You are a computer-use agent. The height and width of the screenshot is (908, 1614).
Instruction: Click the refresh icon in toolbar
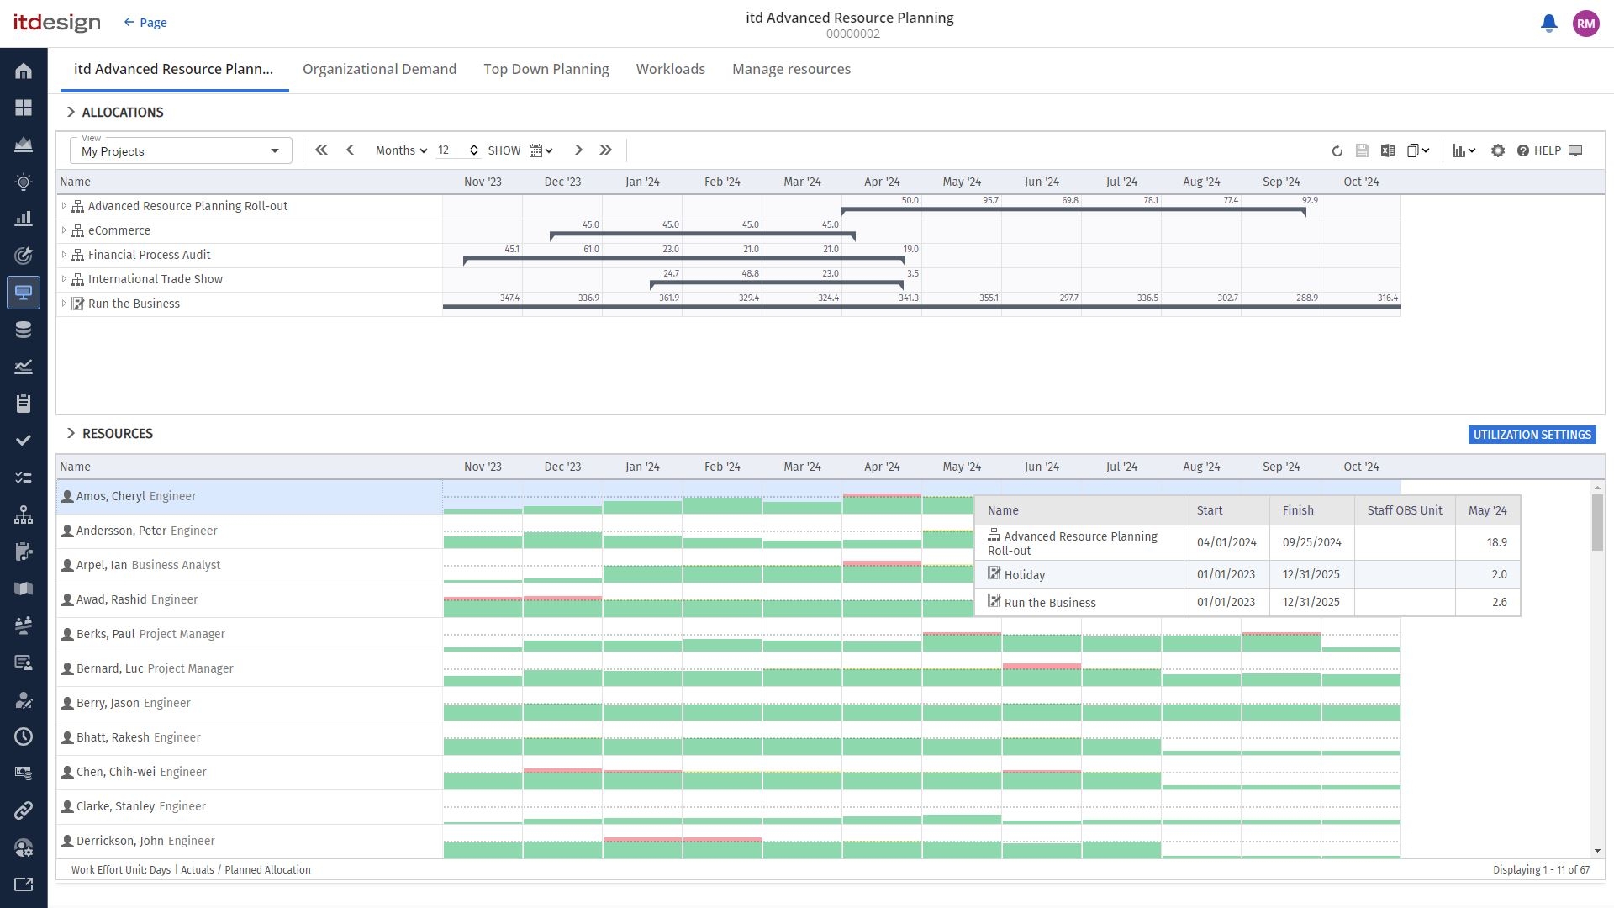pyautogui.click(x=1337, y=151)
